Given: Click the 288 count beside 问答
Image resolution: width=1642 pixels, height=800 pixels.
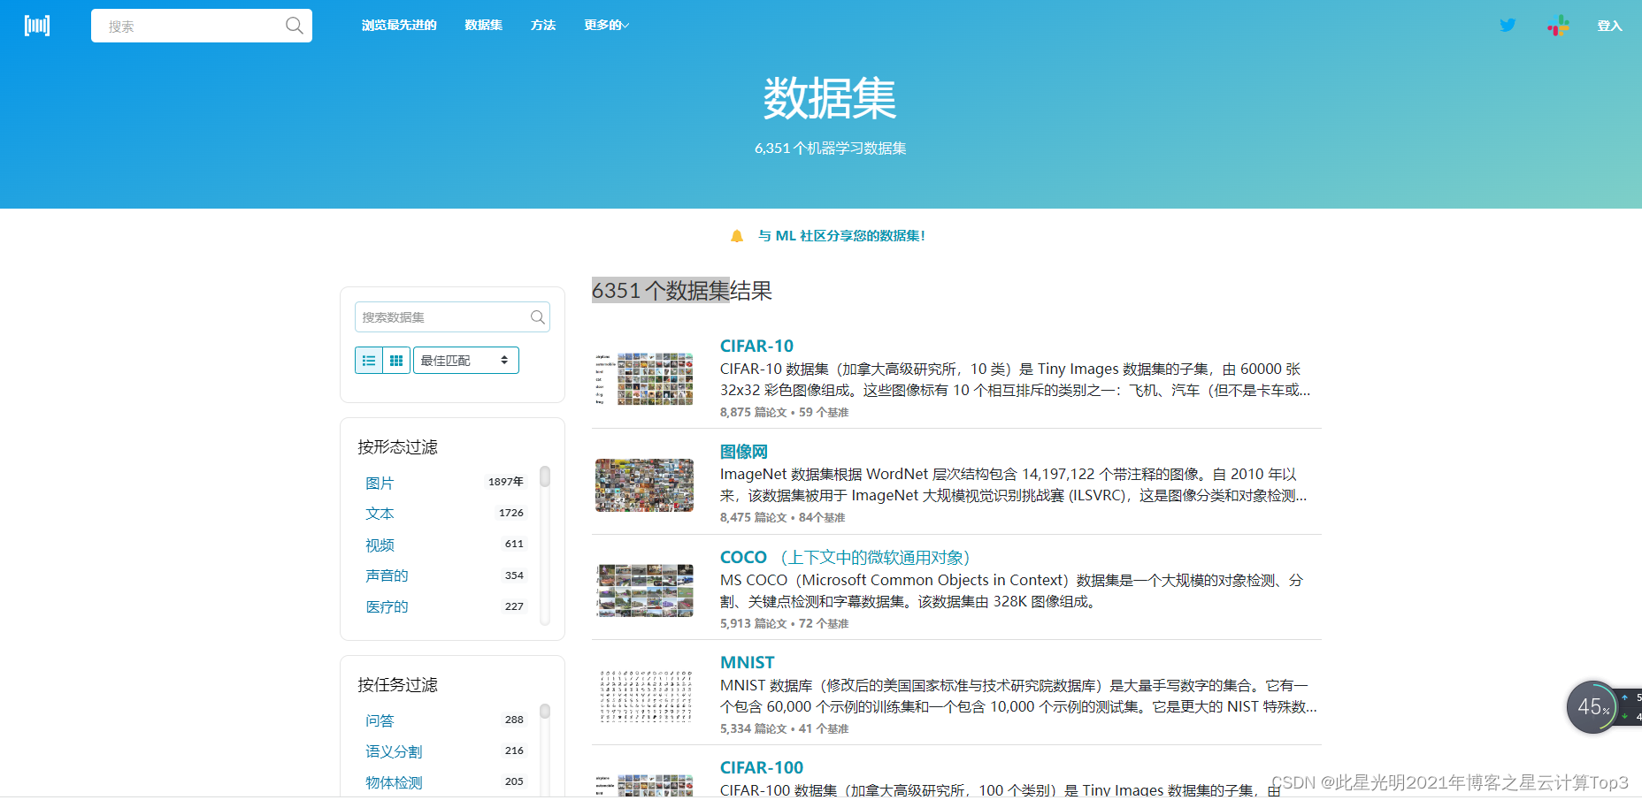Looking at the screenshot, I should coord(514,720).
